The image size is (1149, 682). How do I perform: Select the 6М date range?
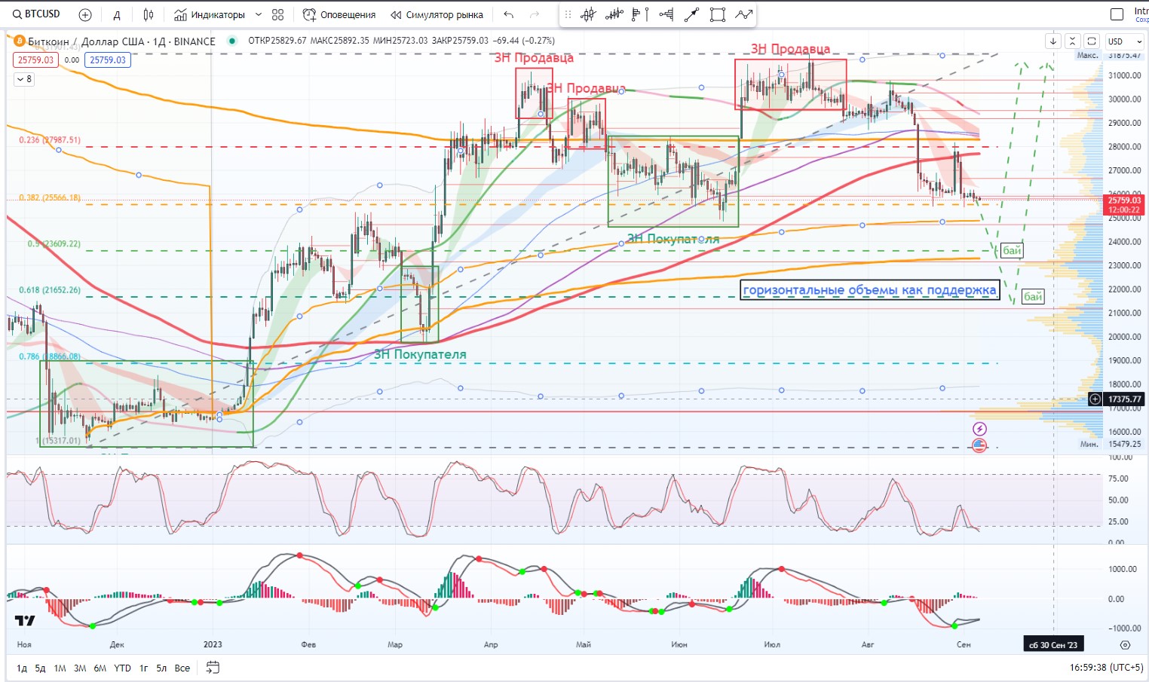point(100,668)
